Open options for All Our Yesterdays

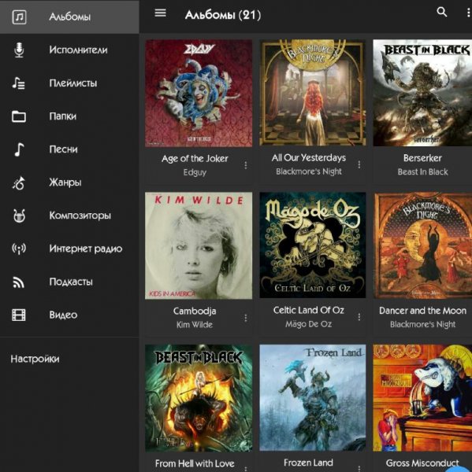[x=359, y=164]
